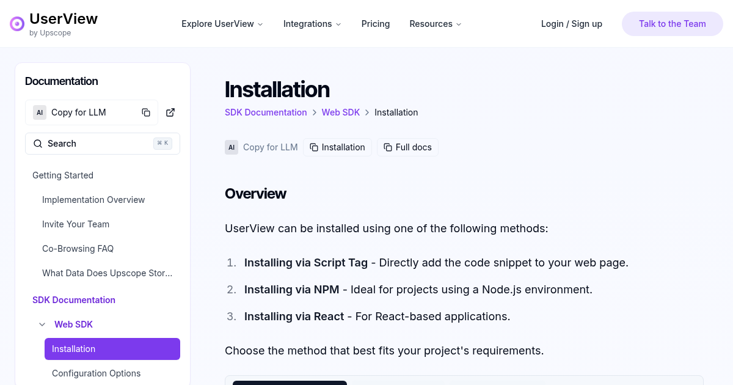
Task: Click copy icon on Full docs button
Action: pos(388,147)
